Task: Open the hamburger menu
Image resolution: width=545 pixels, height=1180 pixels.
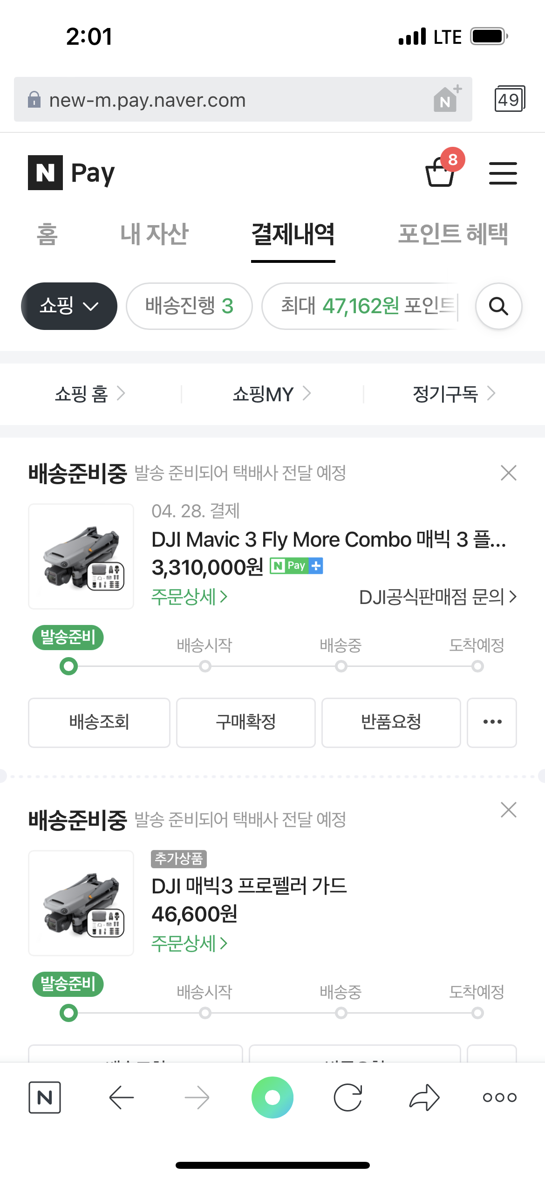Action: (x=503, y=173)
